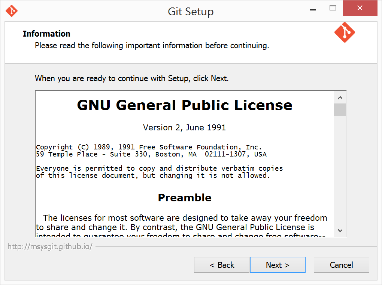Click the license scrollbar down arrow
Screen dimensions: 382x285
[x=340, y=230]
